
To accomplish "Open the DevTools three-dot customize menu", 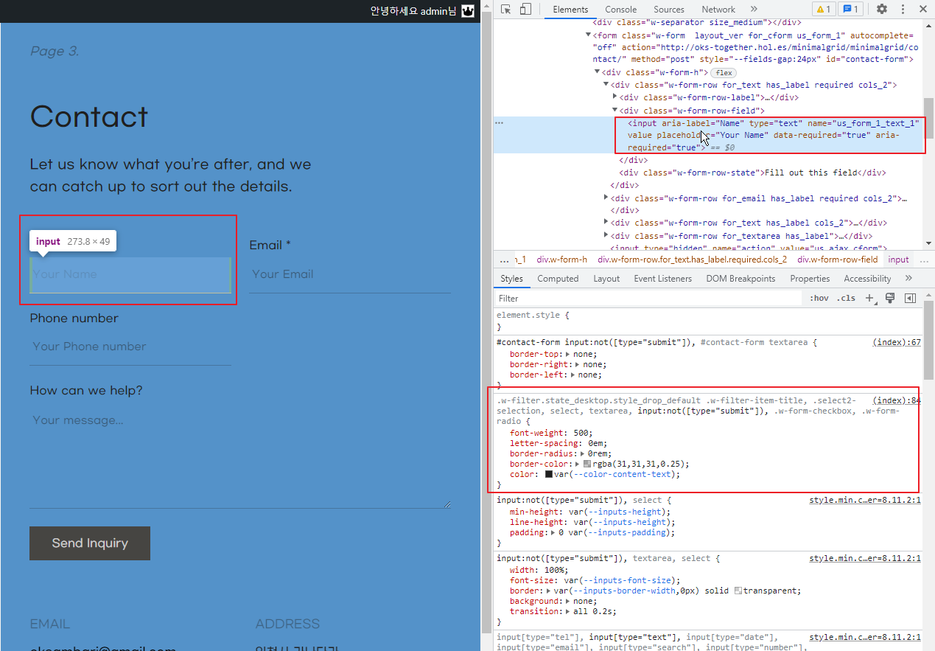I will tap(903, 9).
